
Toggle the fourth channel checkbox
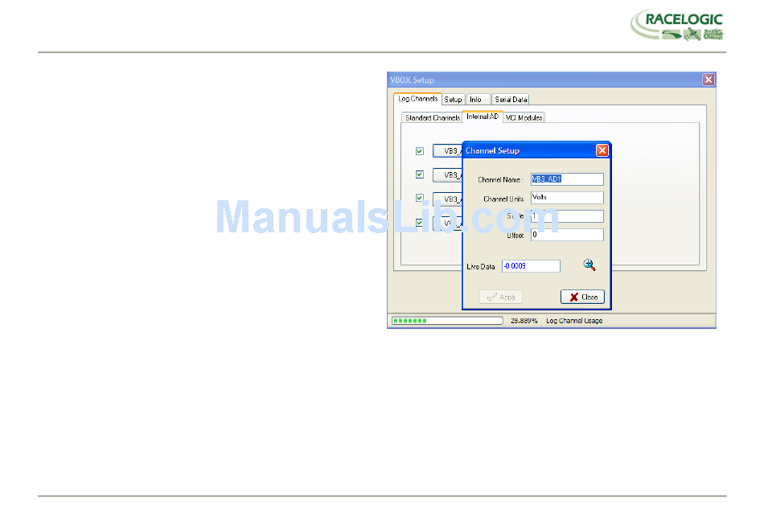point(420,223)
